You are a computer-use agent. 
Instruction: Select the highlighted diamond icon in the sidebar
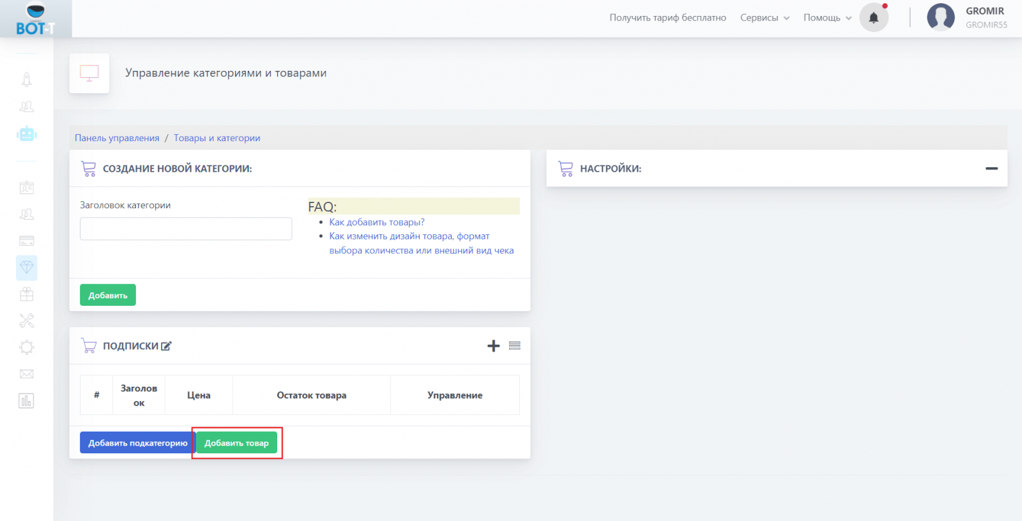[26, 268]
